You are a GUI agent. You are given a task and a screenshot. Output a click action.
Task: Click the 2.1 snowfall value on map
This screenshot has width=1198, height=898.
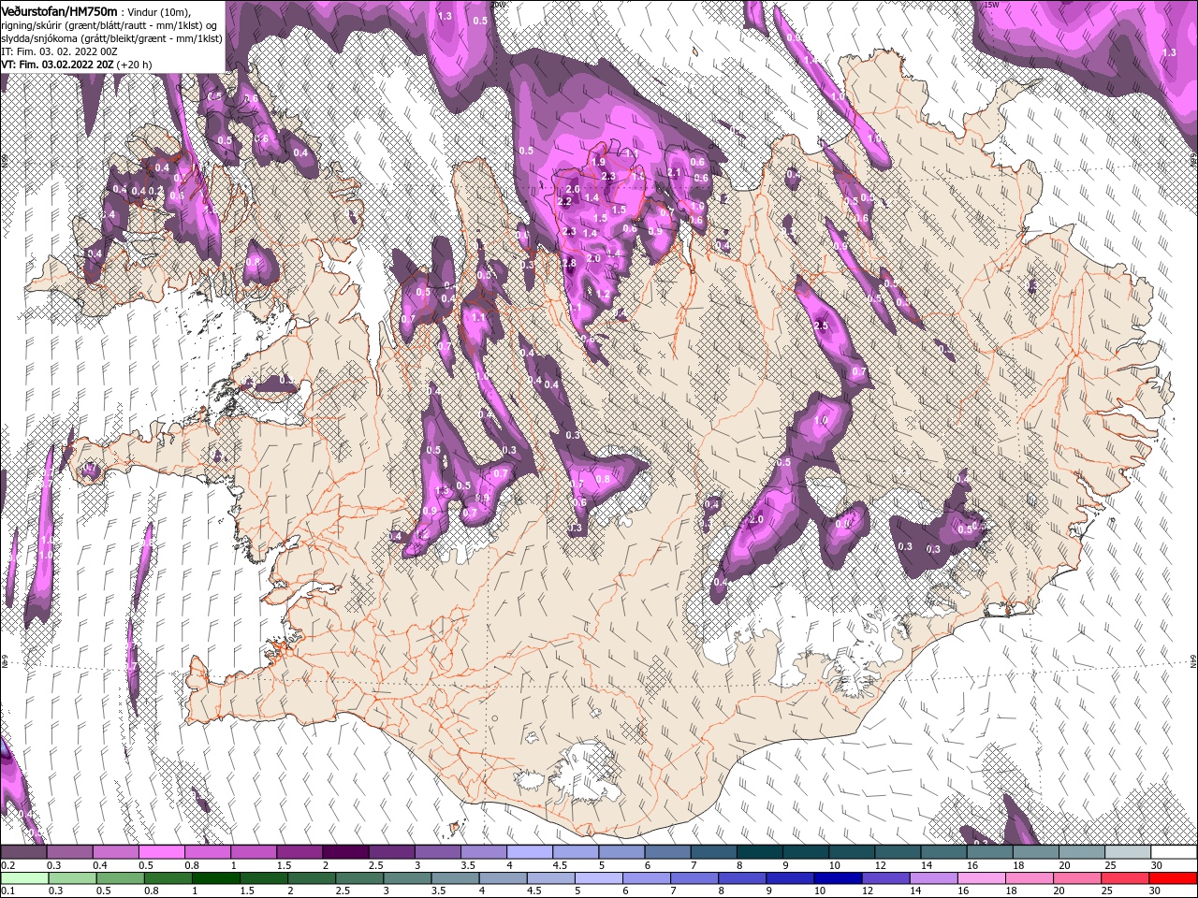673,173
